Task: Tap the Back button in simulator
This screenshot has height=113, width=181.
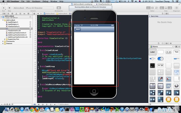Action: coord(78,29)
